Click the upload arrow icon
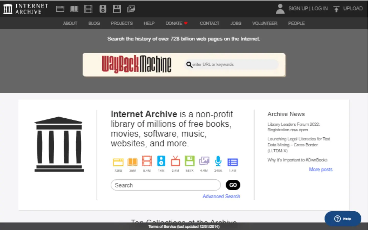 tap(336, 9)
